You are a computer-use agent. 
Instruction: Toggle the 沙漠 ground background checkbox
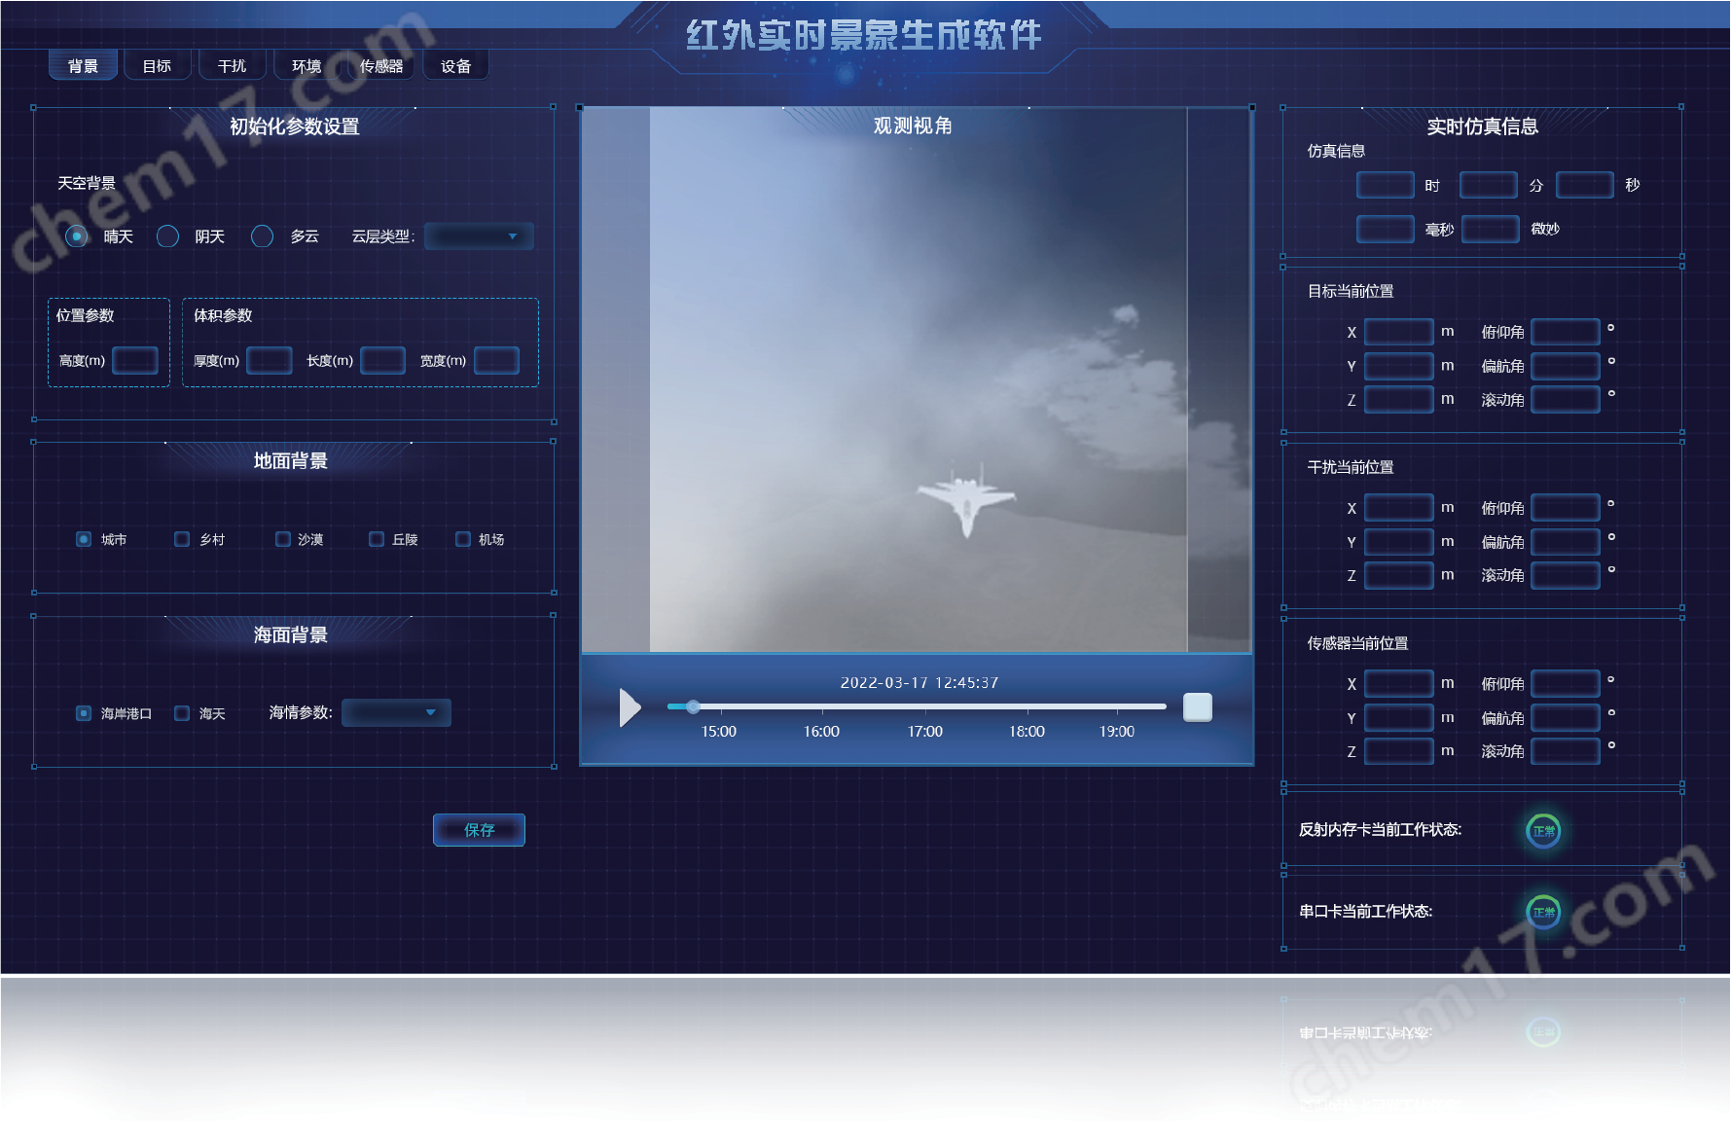[283, 539]
